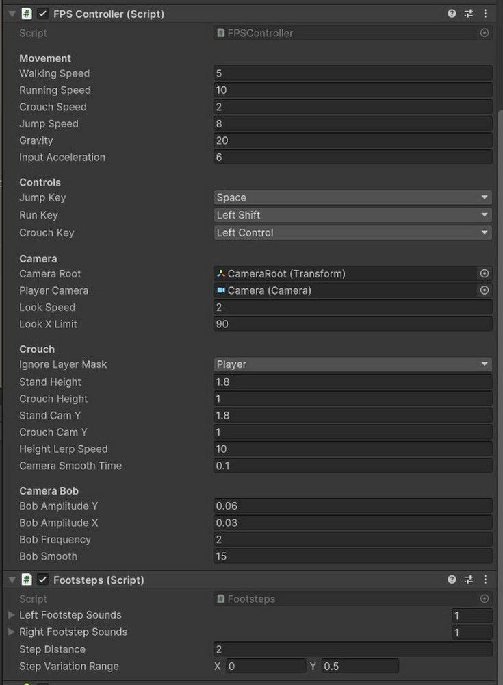Disable the Footsteps component checkbox
The width and height of the screenshot is (503, 685).
tap(42, 580)
